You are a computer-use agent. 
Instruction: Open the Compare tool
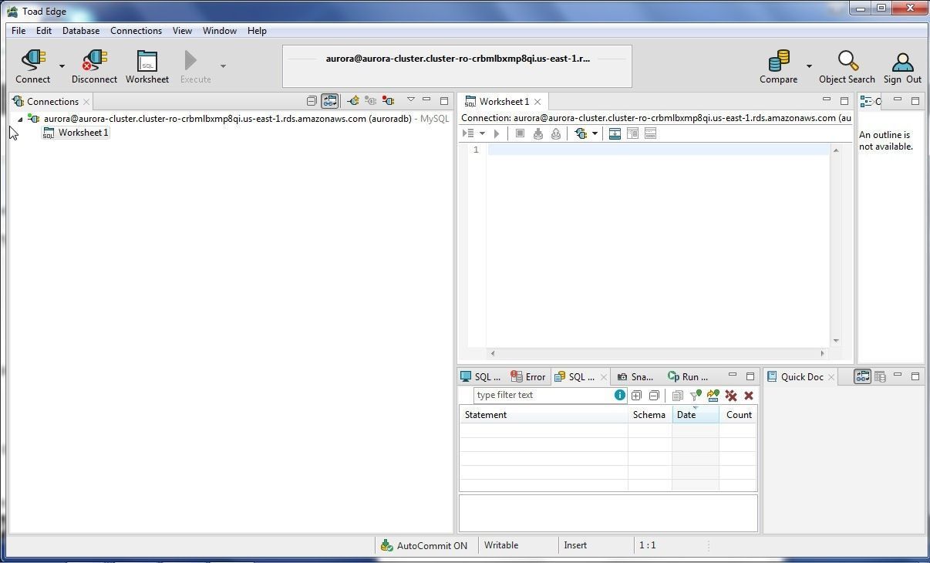click(x=778, y=66)
